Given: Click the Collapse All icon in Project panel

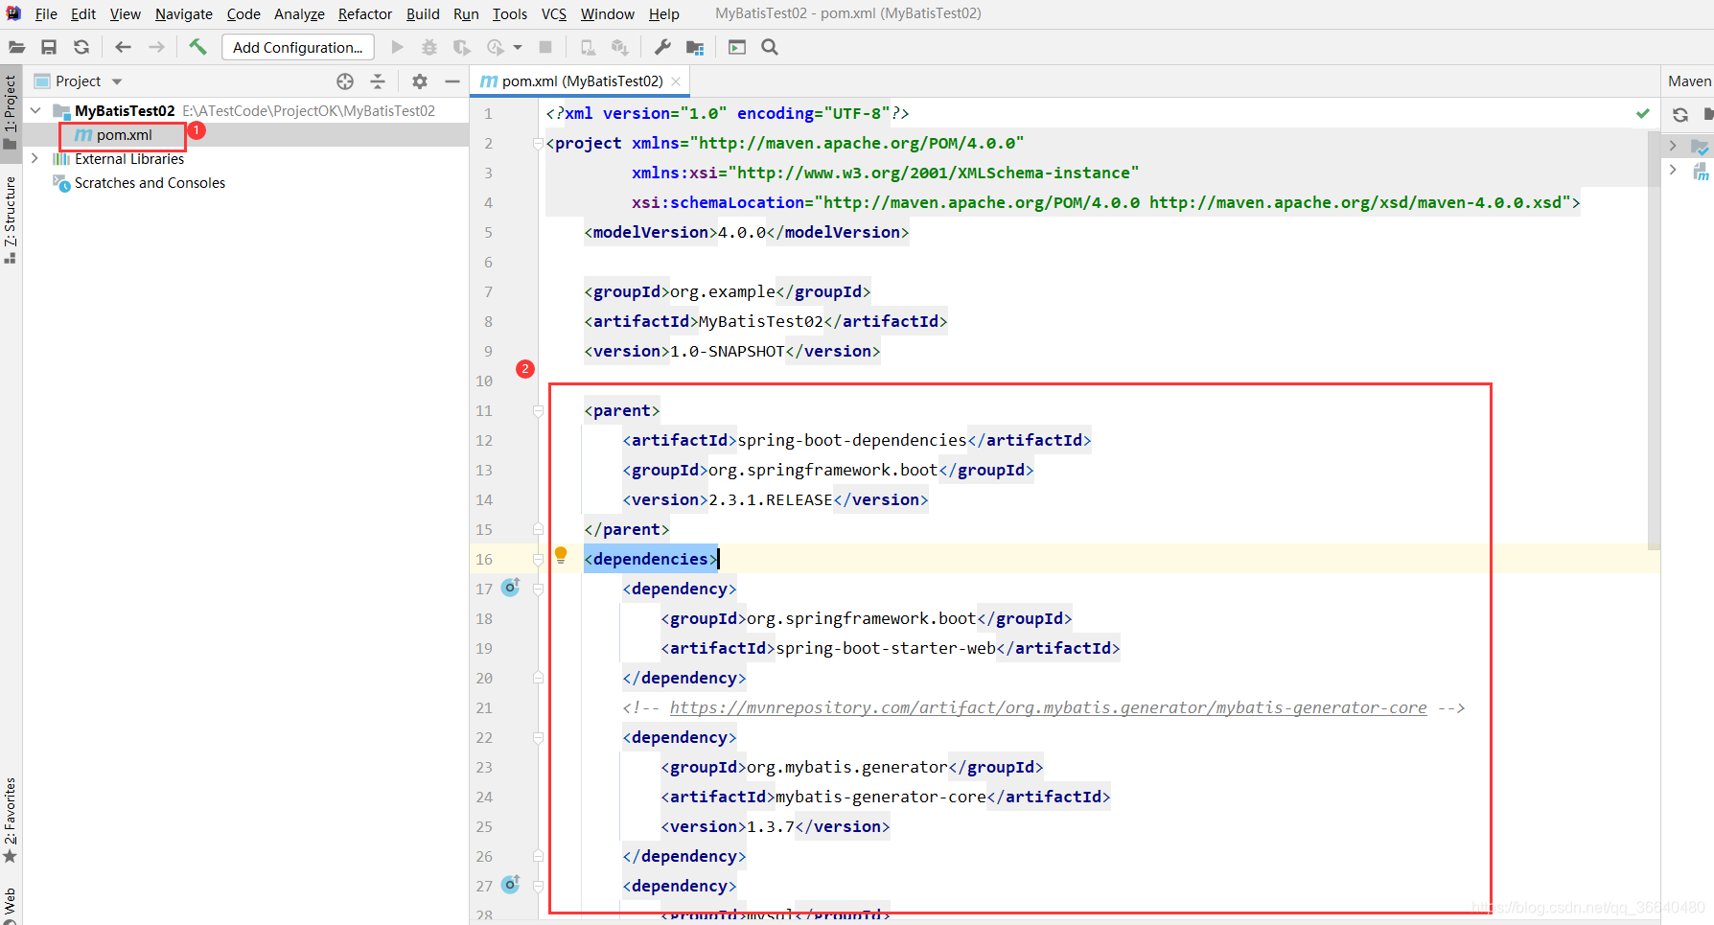Looking at the screenshot, I should [378, 81].
